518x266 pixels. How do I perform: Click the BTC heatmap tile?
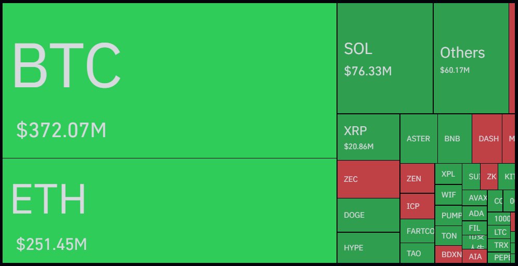(170, 81)
